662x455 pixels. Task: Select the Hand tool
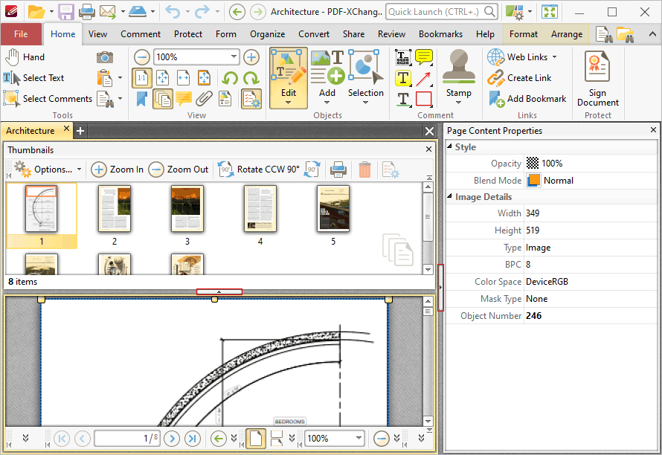(25, 57)
